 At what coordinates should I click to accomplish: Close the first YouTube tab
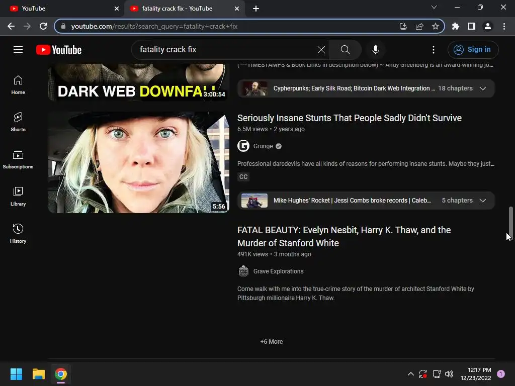tap(117, 9)
